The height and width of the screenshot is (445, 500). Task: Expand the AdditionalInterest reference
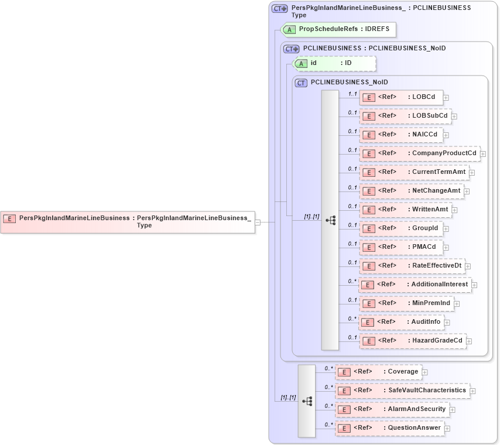(x=475, y=285)
